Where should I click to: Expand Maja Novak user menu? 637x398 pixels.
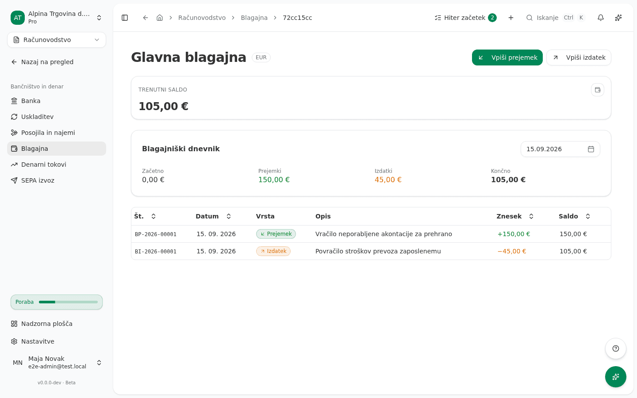[57, 363]
